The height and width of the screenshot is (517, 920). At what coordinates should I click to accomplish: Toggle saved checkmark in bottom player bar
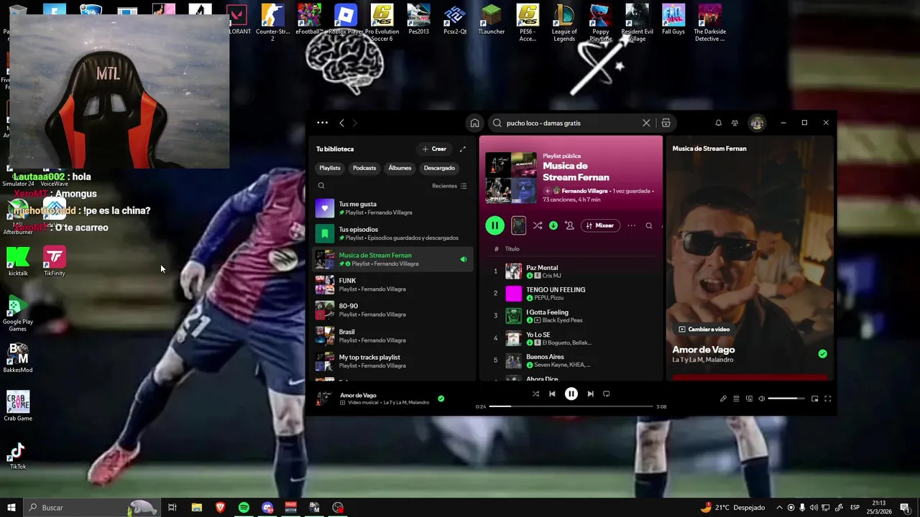pyautogui.click(x=441, y=399)
